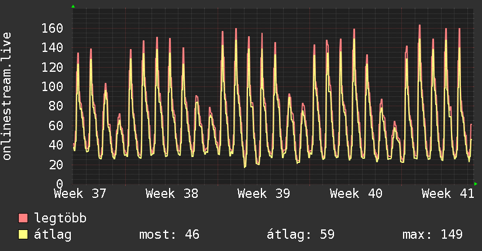The height and width of the screenshot is (251, 482).
Task: Click the 140 y-axis tick label
Action: click(x=52, y=47)
